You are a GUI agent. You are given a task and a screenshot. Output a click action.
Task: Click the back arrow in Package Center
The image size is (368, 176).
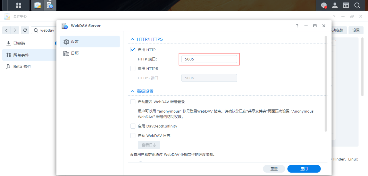[6, 30]
